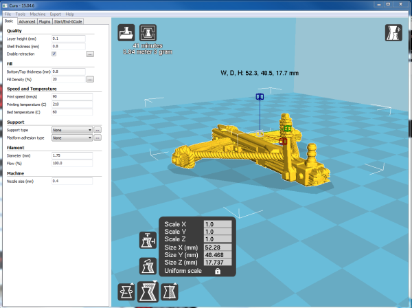Click the scale To Max icon

[x=147, y=241]
